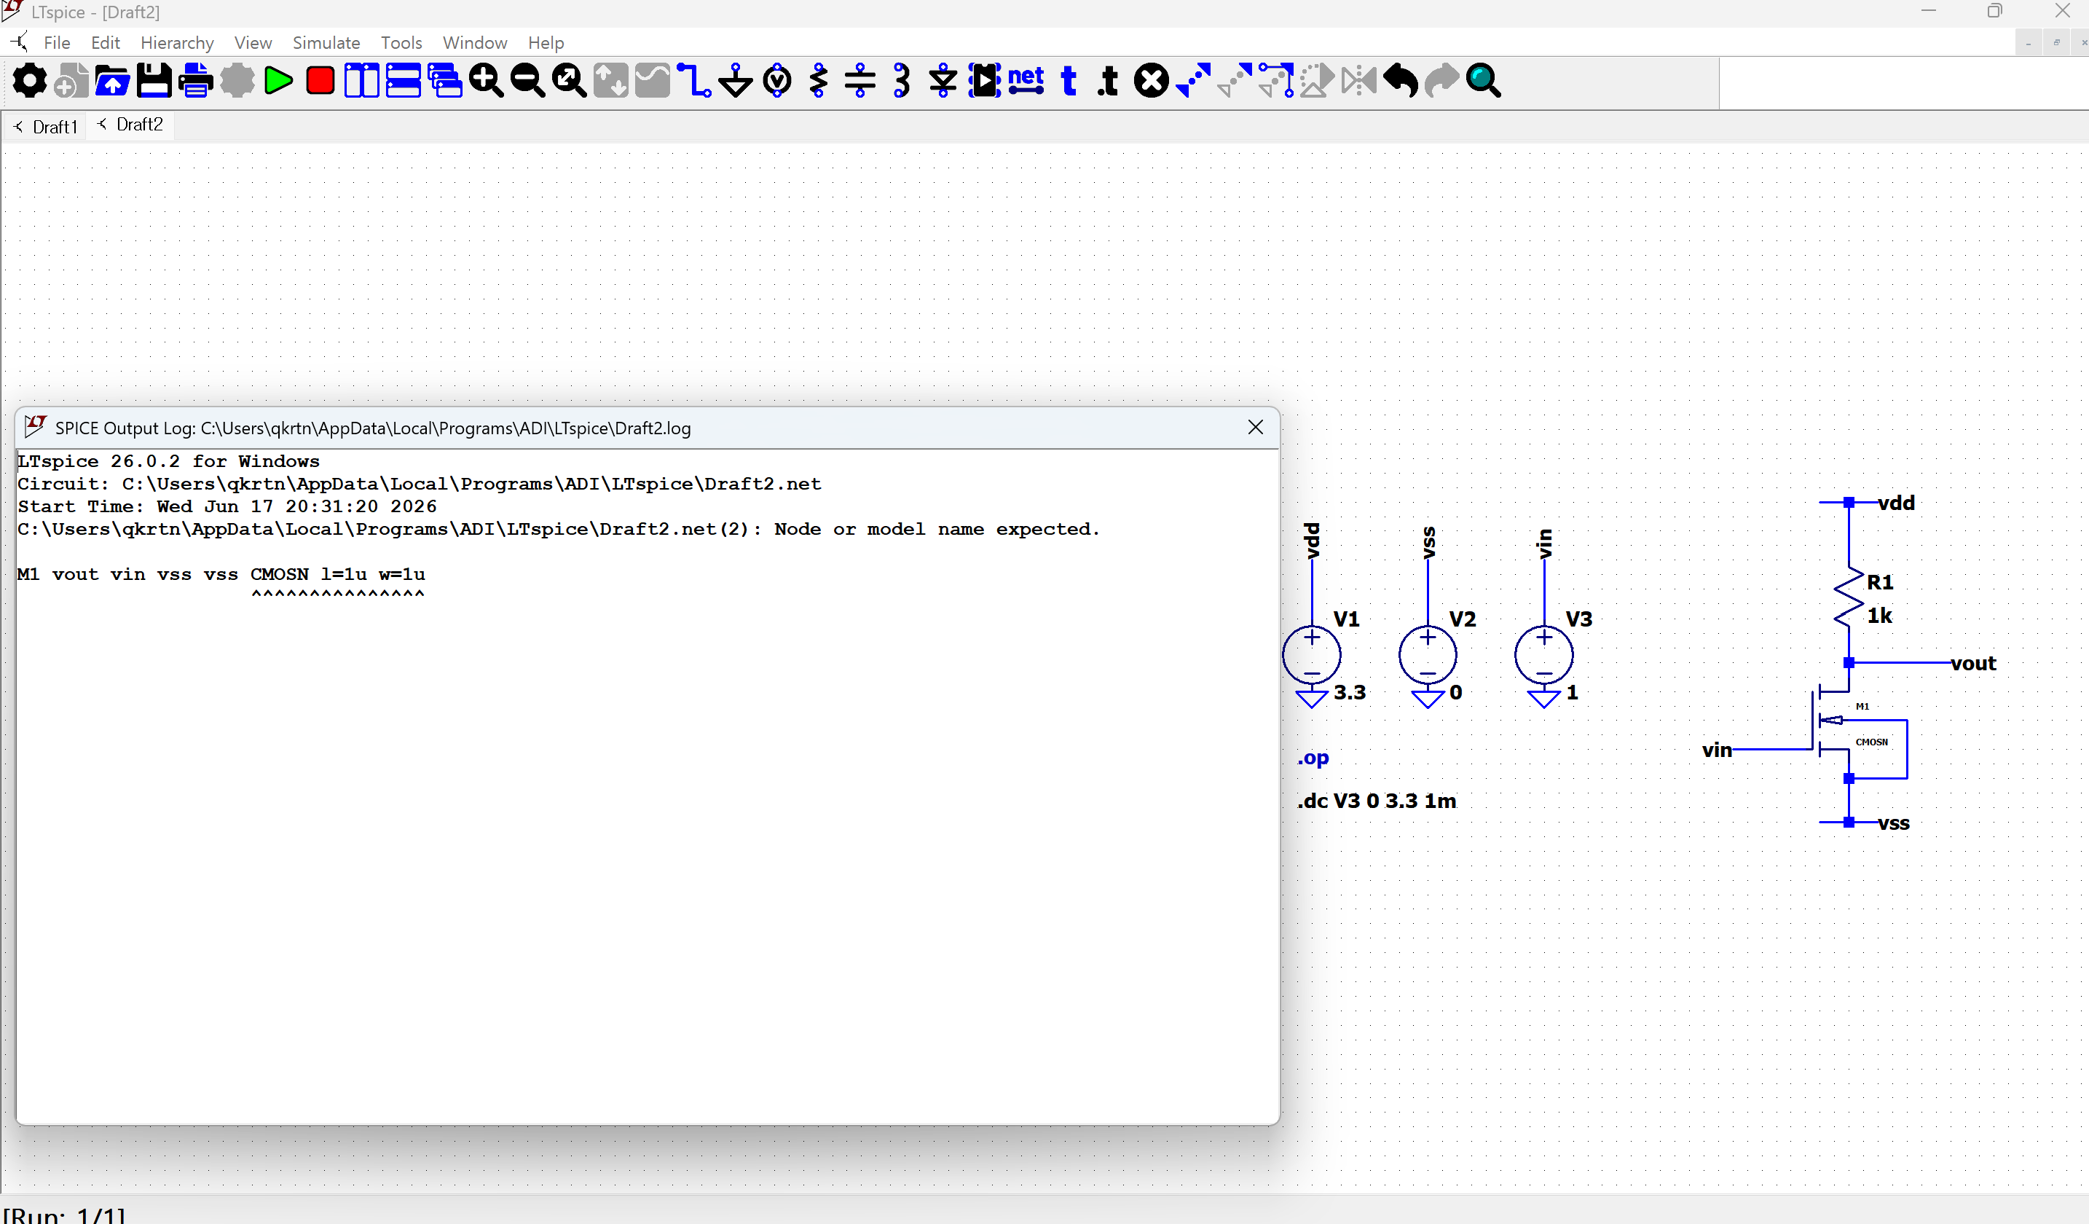This screenshot has height=1224, width=2089.
Task: Click the New Schematic icon
Action: click(x=71, y=80)
